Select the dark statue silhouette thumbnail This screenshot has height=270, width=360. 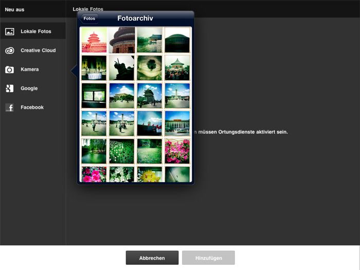tap(122, 68)
